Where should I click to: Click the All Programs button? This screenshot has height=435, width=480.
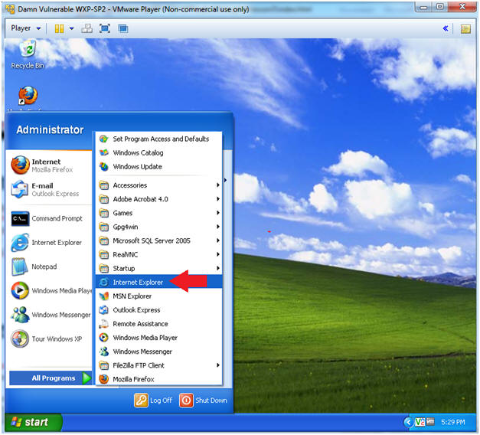[51, 378]
